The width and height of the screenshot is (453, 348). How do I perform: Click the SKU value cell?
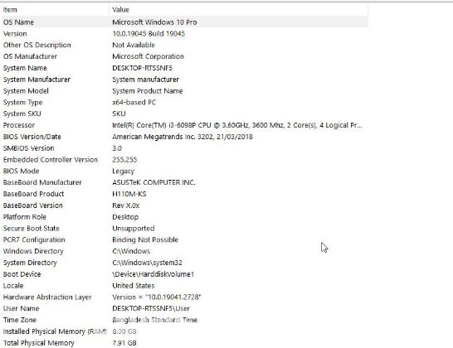click(119, 114)
